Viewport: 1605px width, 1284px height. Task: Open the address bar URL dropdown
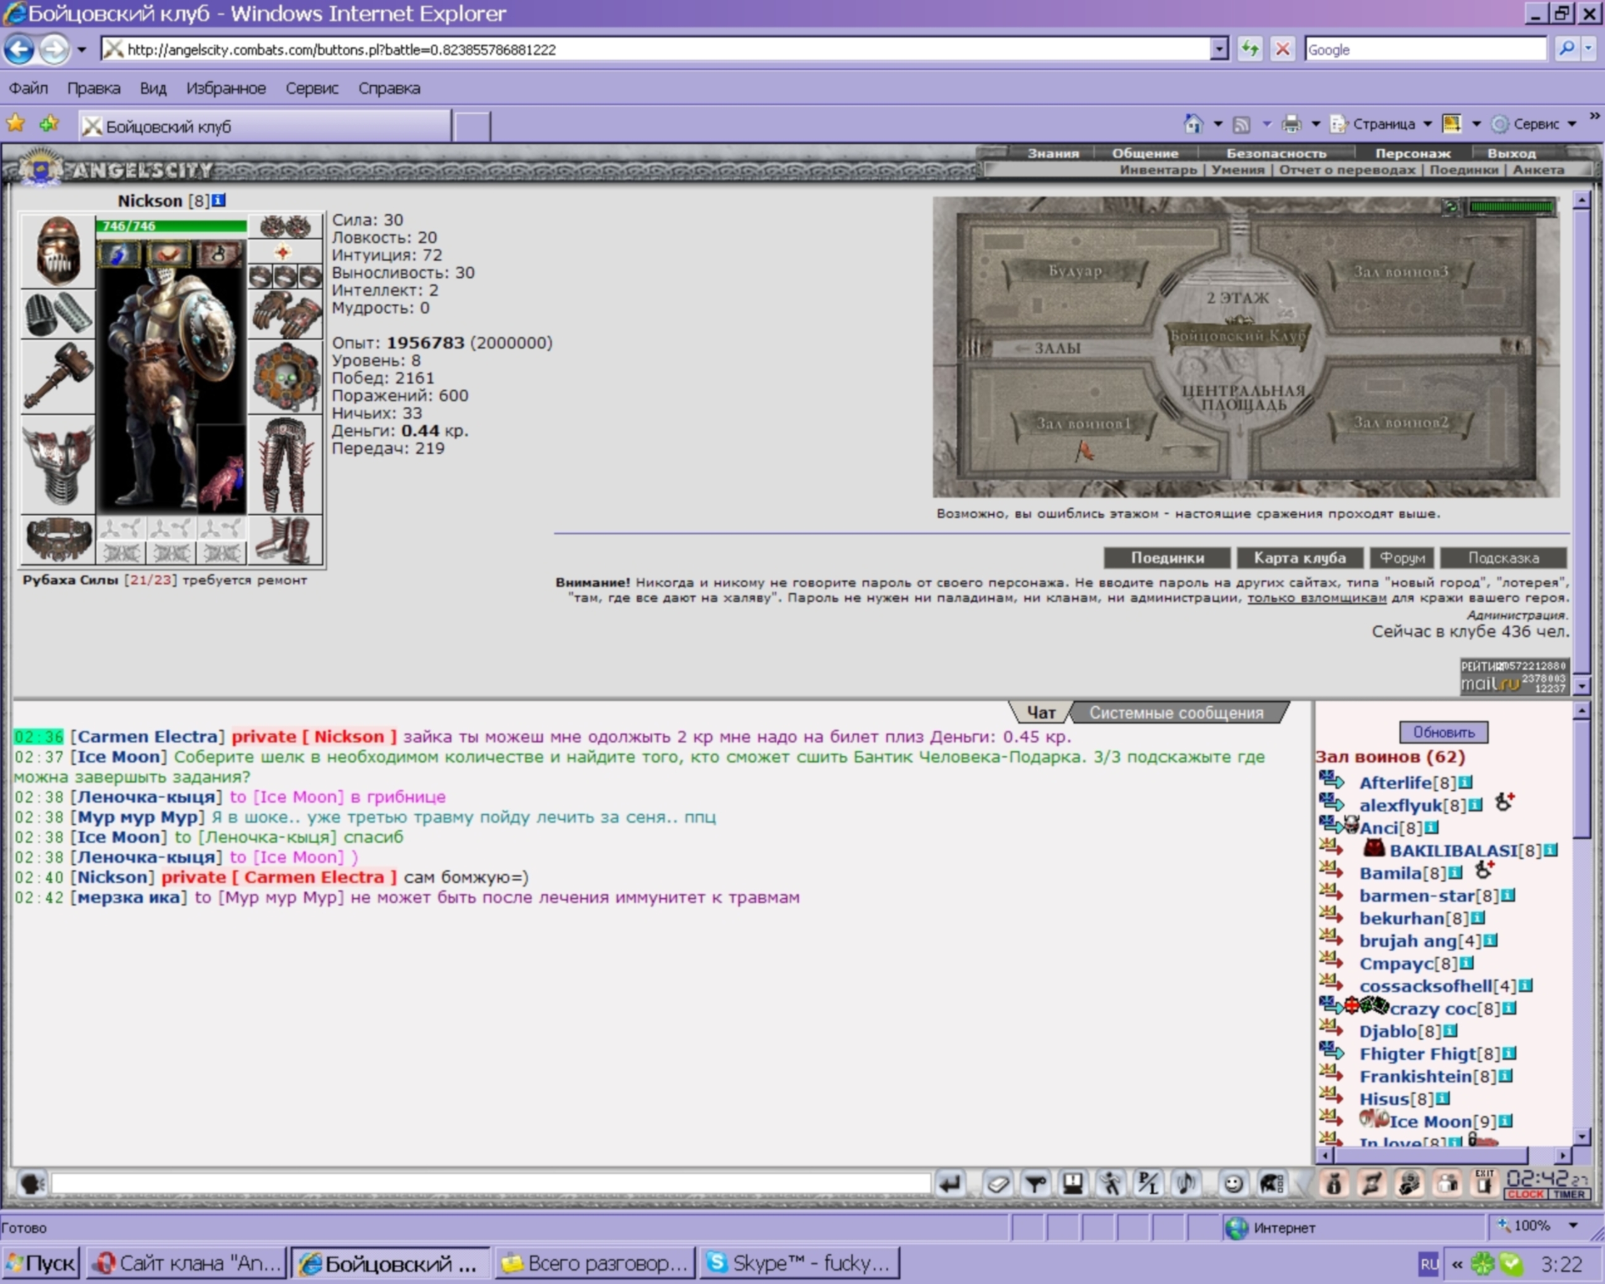pyautogui.click(x=1219, y=49)
